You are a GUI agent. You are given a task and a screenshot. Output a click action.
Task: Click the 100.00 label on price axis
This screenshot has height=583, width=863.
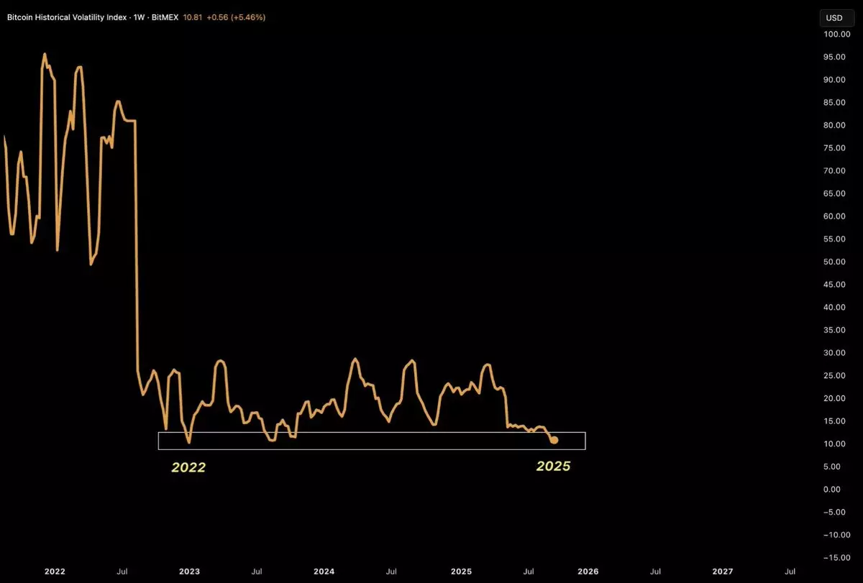835,34
